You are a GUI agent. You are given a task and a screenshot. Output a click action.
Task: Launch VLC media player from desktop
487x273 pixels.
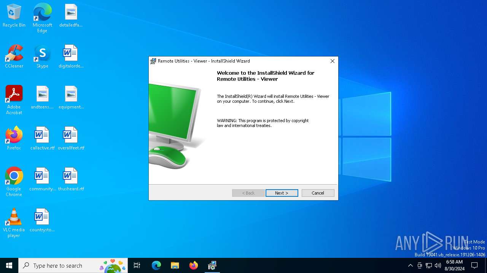pyautogui.click(x=14, y=223)
